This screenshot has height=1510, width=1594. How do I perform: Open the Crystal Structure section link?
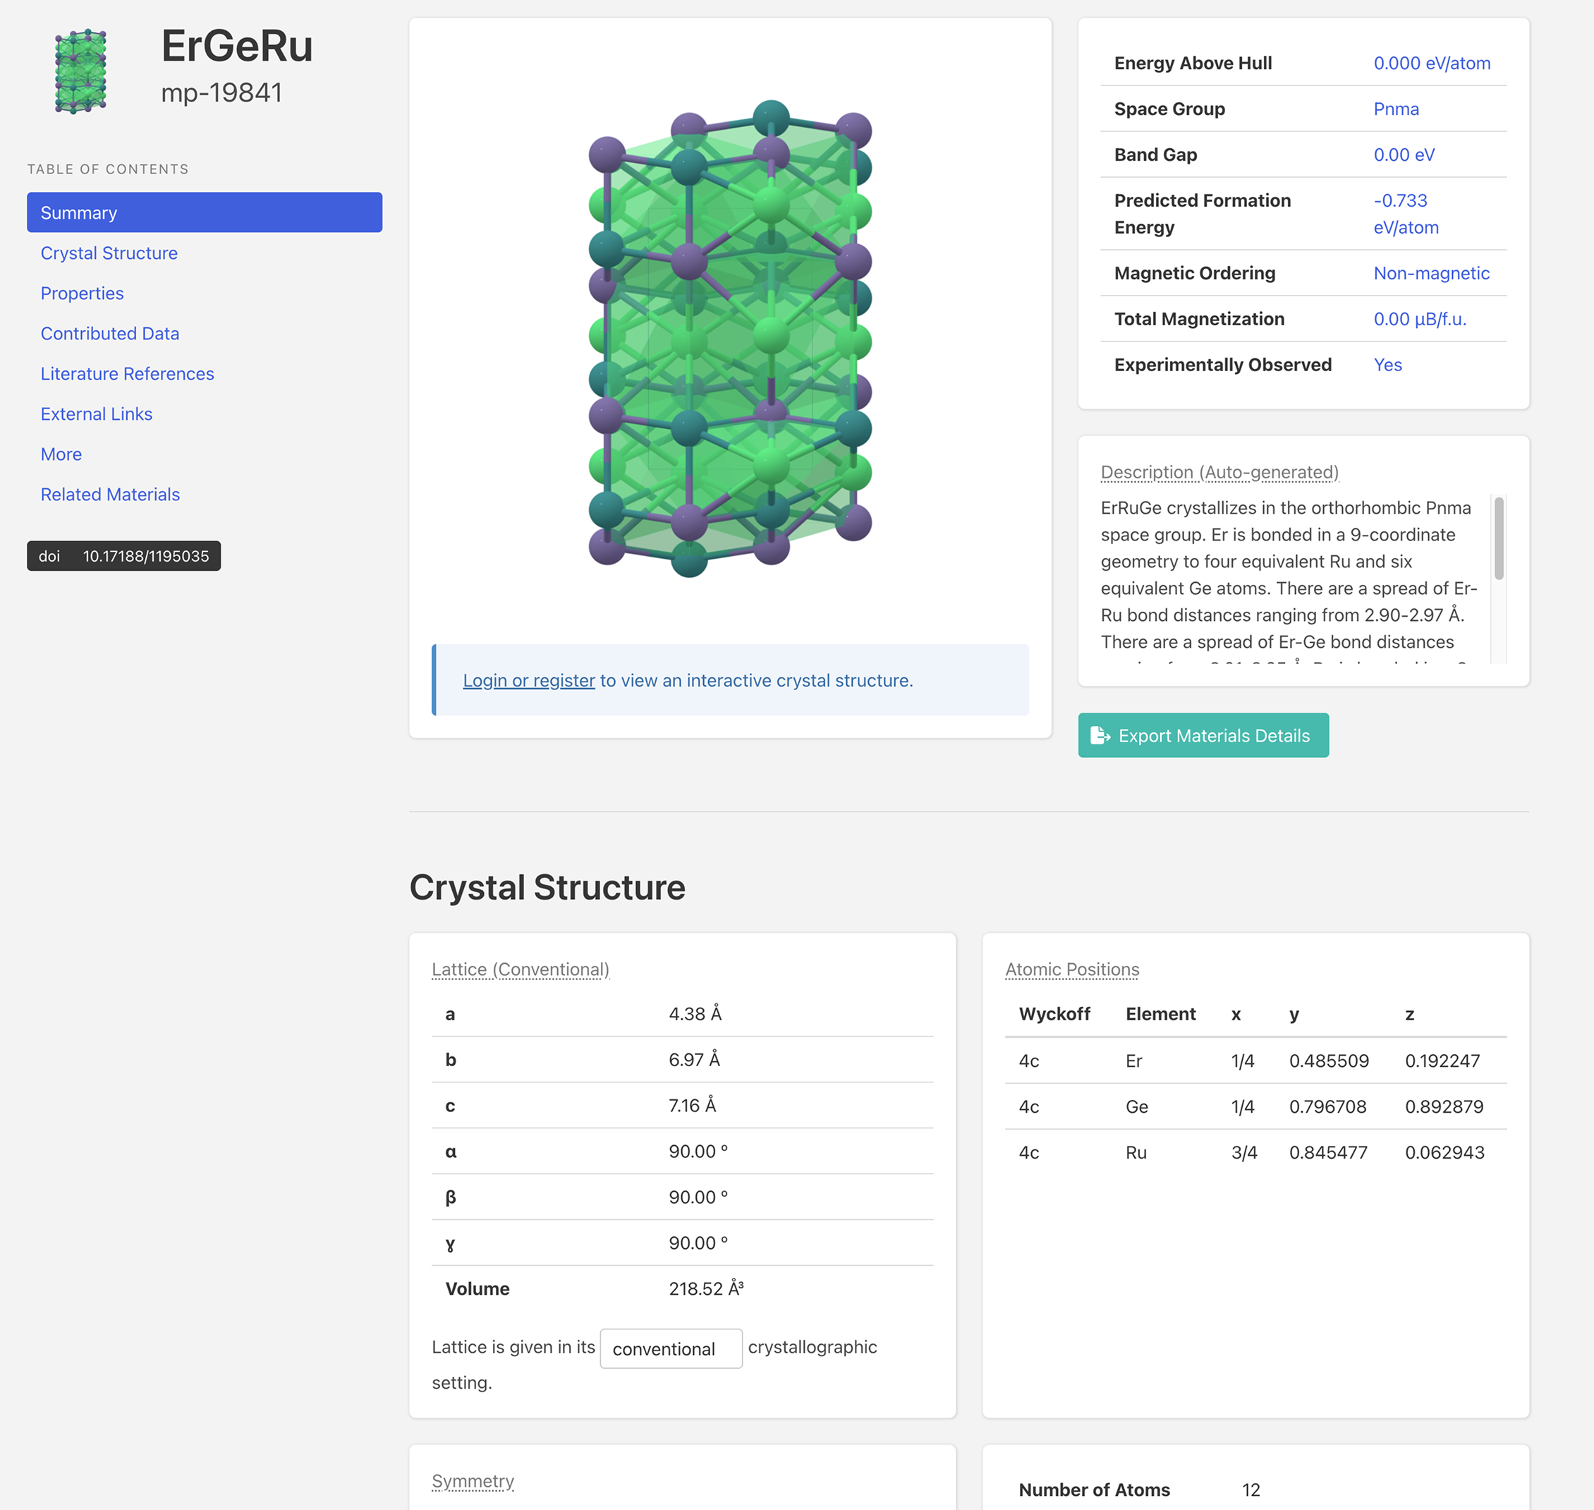coord(109,253)
